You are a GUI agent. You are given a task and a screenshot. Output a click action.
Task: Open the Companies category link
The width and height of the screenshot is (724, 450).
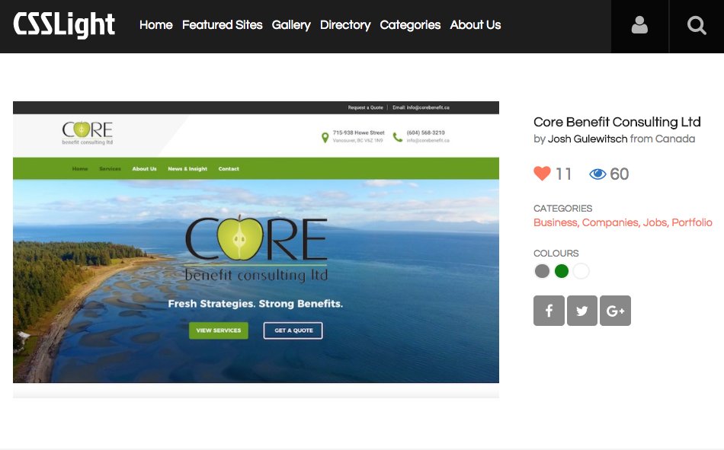click(x=610, y=222)
